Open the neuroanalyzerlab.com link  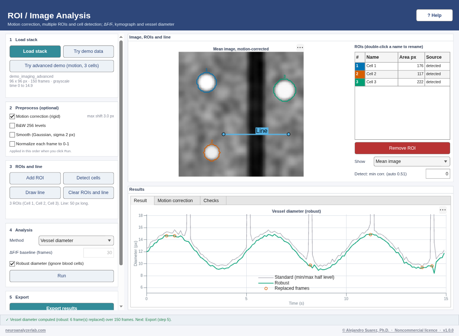26,330
